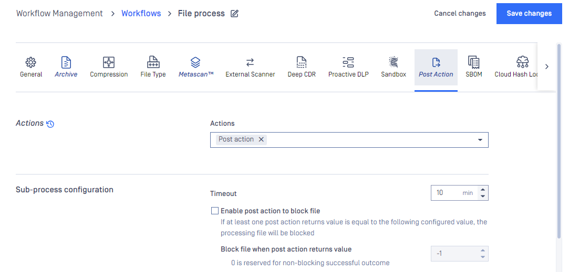Select the Proactive DLP icon
The height and width of the screenshot is (272, 569).
[x=348, y=62]
